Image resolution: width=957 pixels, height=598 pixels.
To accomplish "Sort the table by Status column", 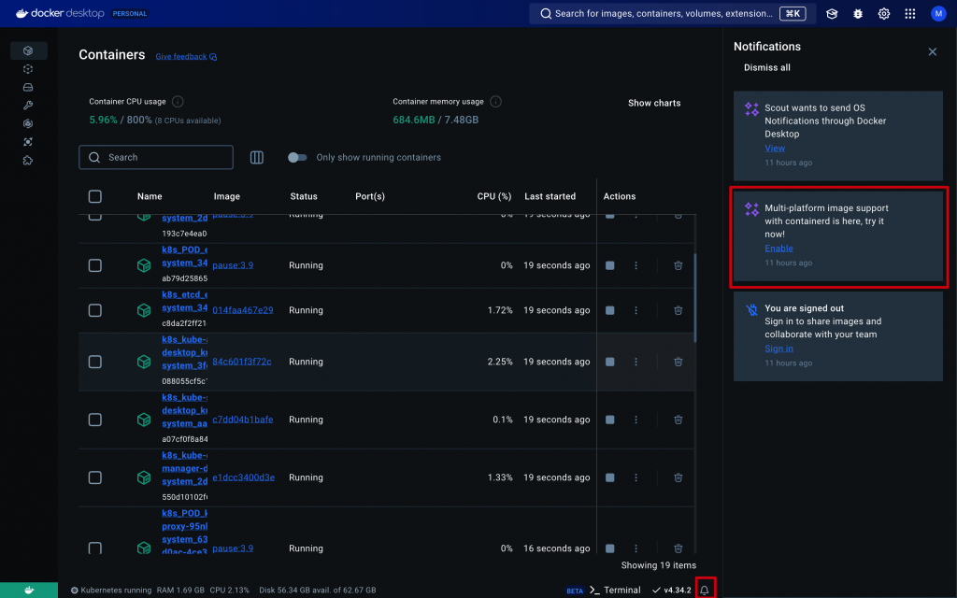I will [304, 196].
